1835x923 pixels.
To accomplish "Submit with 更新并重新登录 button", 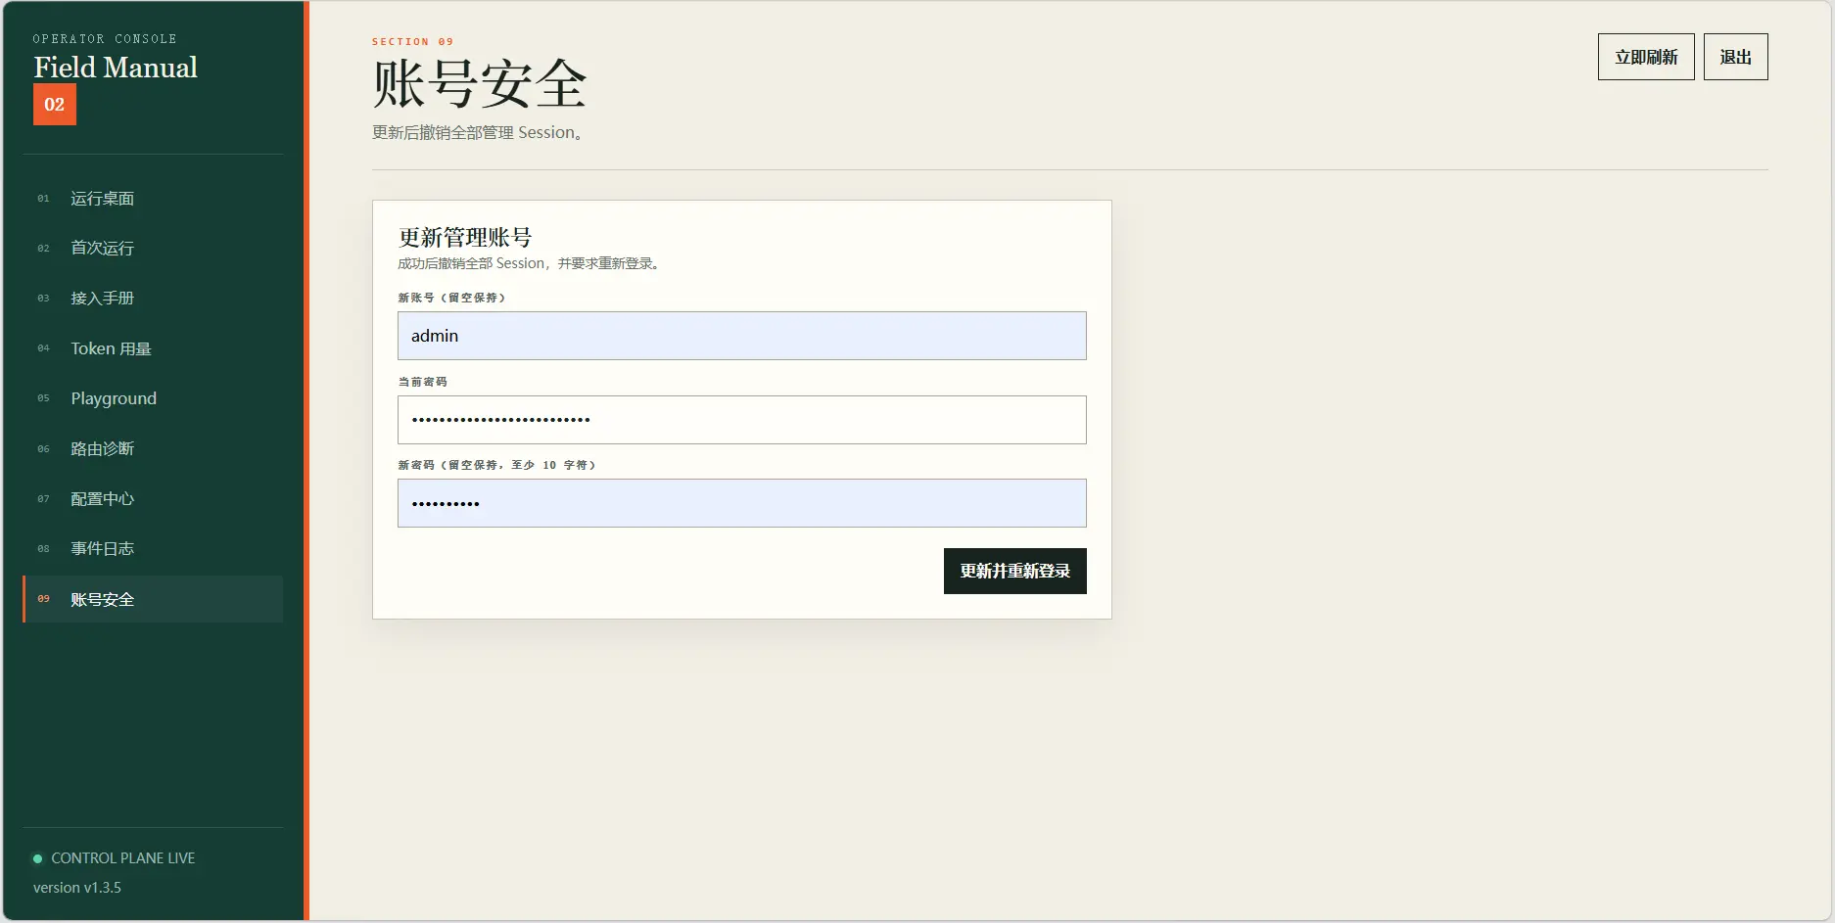I will point(1015,571).
